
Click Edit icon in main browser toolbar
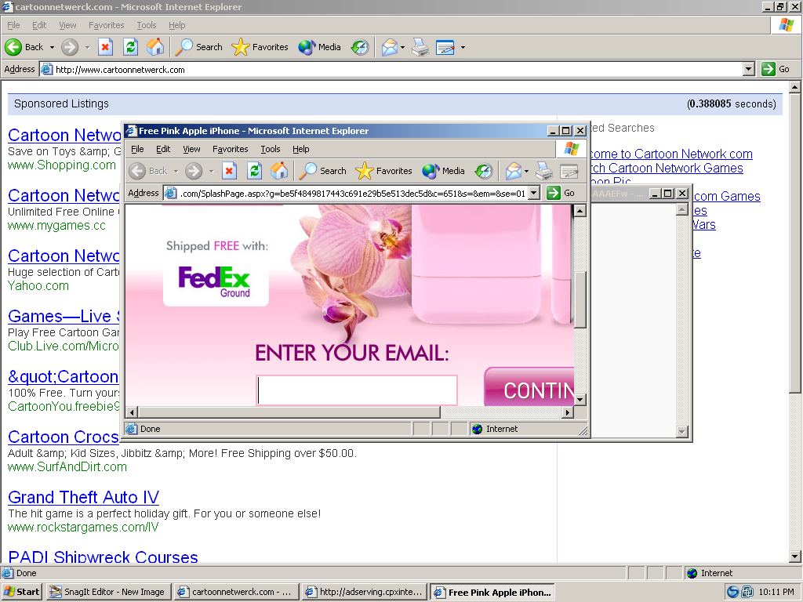pos(445,47)
